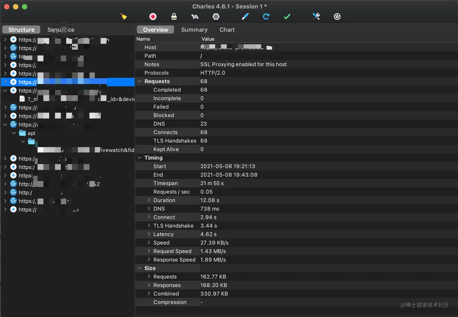Image resolution: width=458 pixels, height=317 pixels.
Task: Open Compose with the blue pen icon
Action: [245, 16]
